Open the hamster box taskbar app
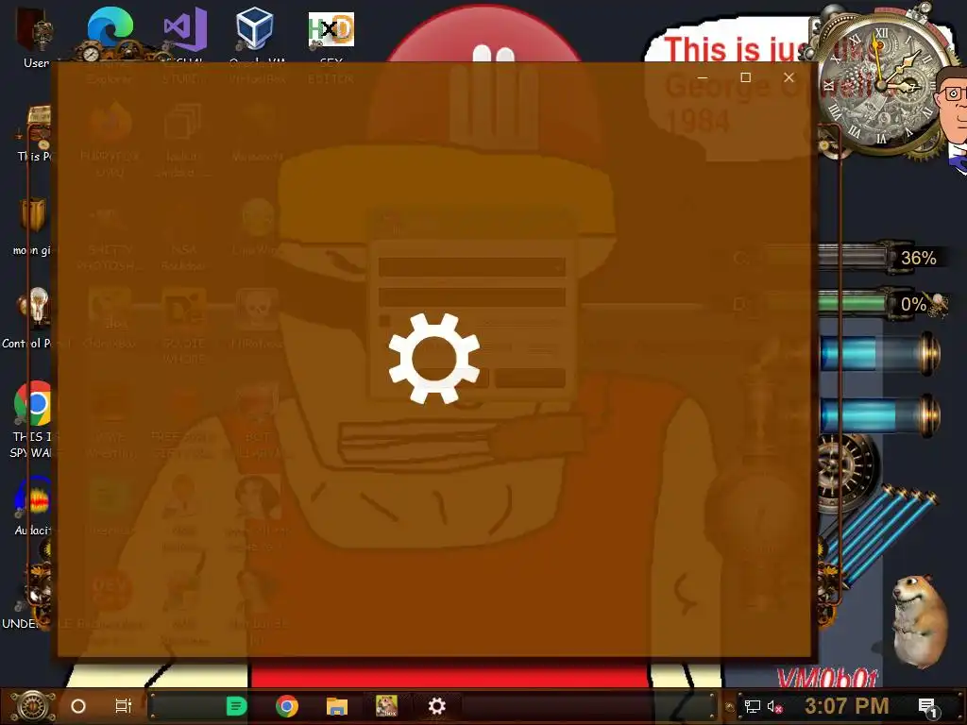Screen dimensions: 967x725 point(386,706)
